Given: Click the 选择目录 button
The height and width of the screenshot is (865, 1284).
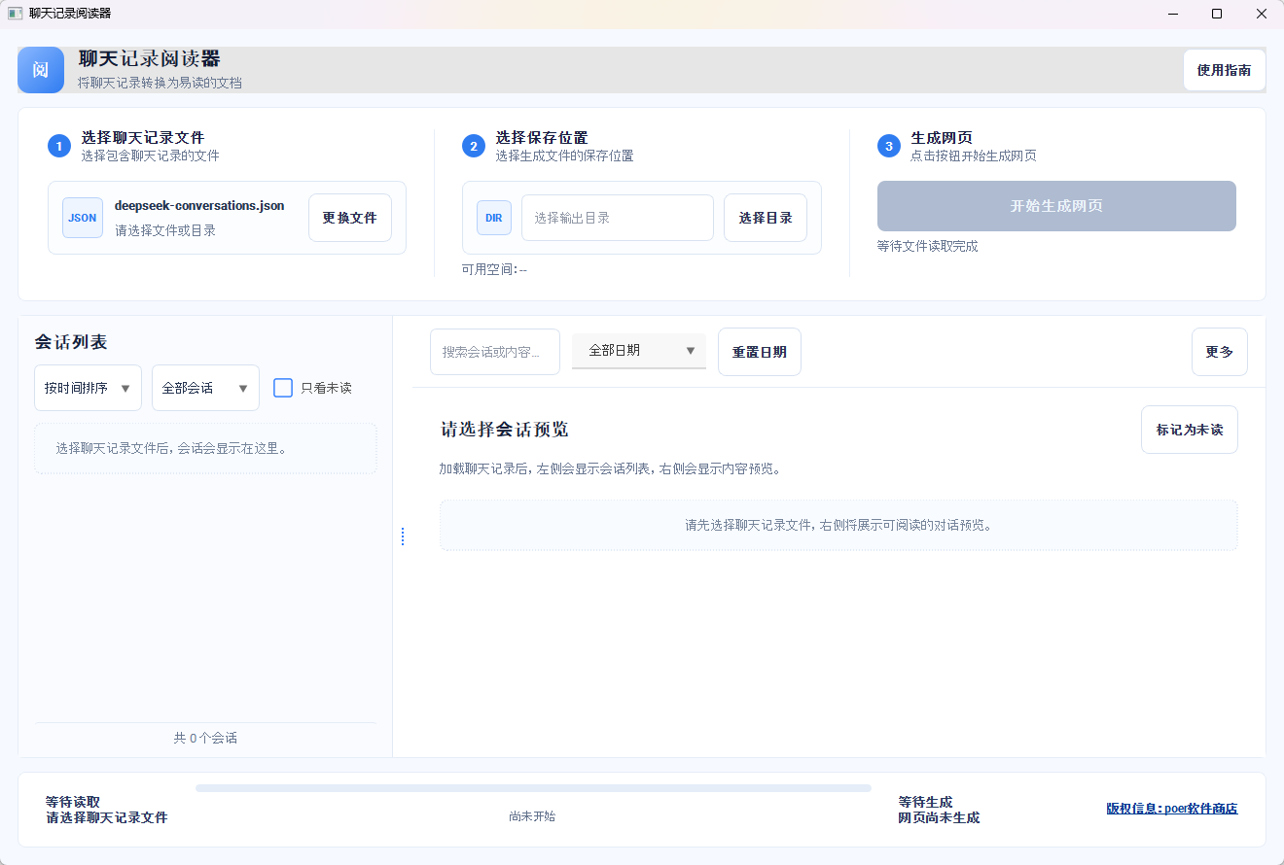Looking at the screenshot, I should [766, 218].
